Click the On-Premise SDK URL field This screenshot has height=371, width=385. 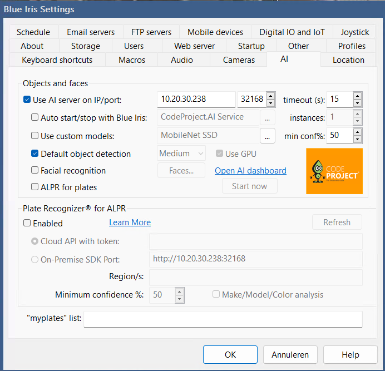coord(256,259)
